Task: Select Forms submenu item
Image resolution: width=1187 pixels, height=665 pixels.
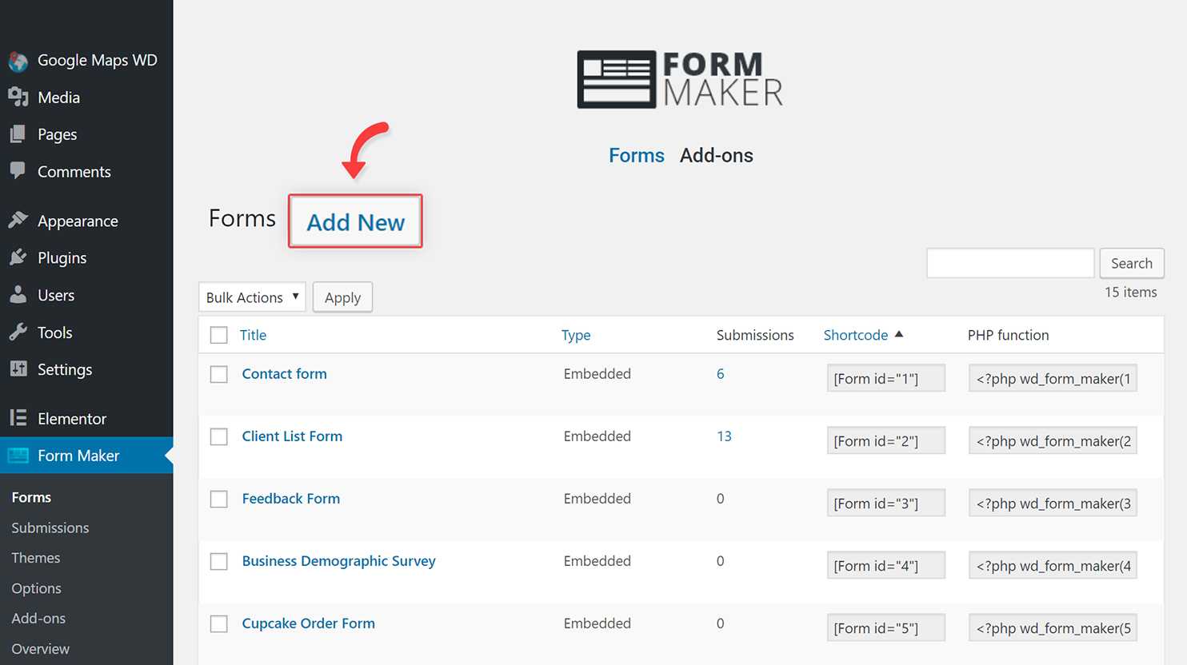Action: coord(31,497)
